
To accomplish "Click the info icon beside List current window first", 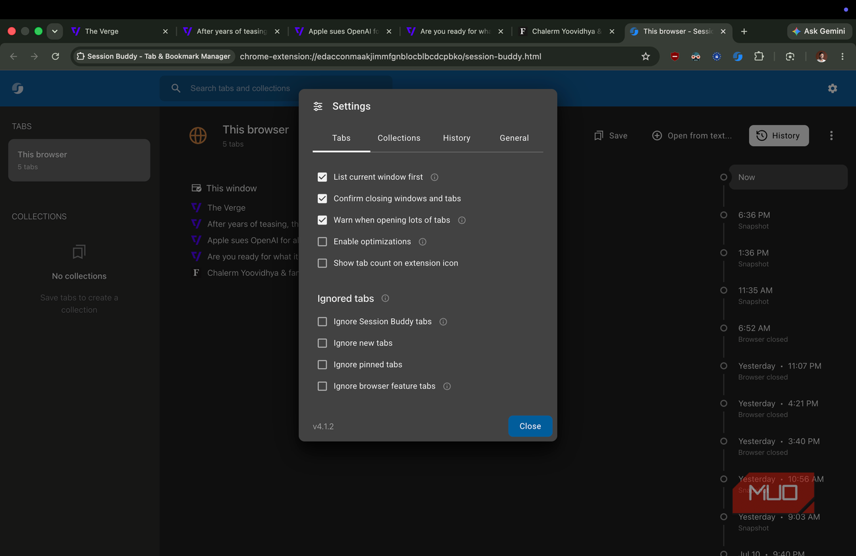I will 435,177.
